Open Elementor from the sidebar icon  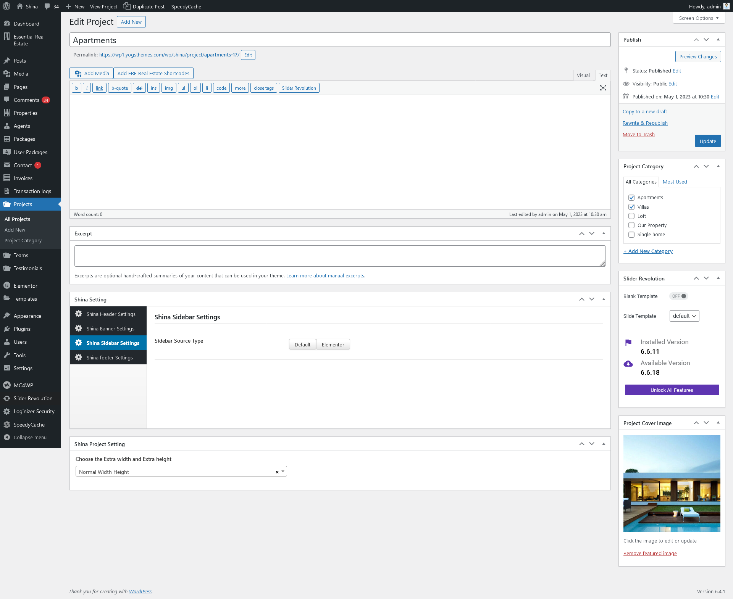pyautogui.click(x=7, y=286)
